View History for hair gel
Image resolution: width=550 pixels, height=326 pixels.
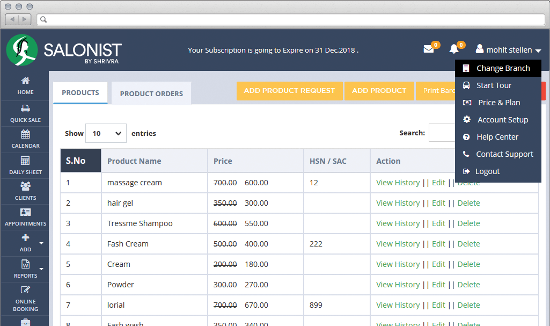(398, 203)
